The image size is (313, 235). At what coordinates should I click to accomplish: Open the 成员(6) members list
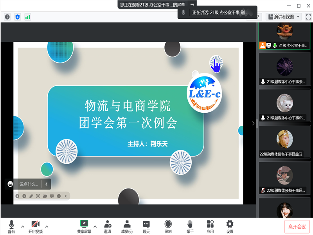(x=127, y=226)
